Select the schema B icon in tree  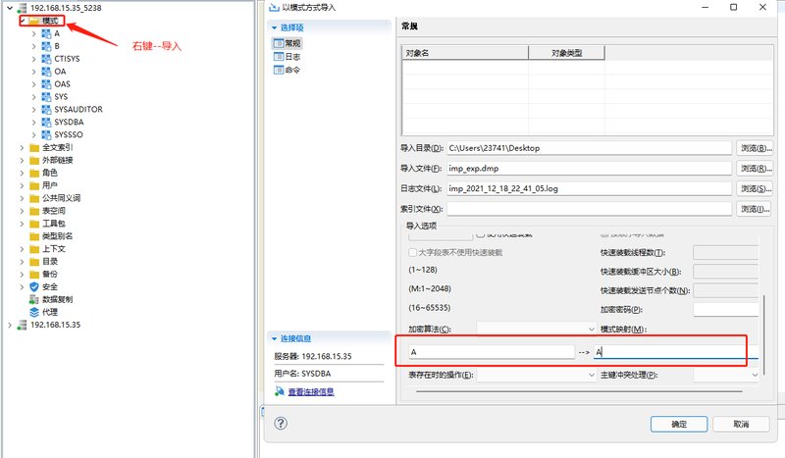pos(46,46)
